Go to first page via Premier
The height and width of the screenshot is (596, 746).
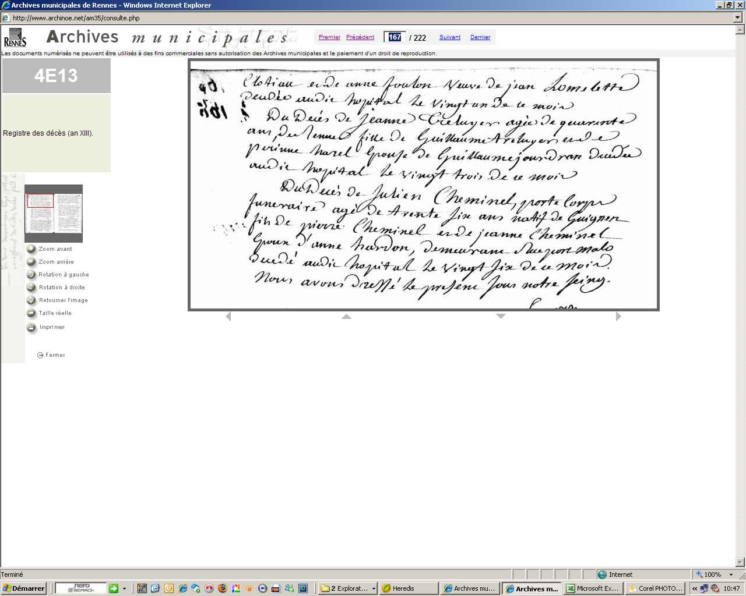pos(329,37)
